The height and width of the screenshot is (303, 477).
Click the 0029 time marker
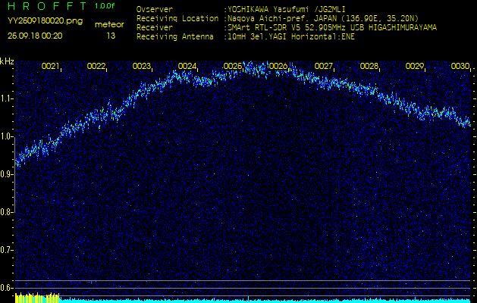coord(415,67)
